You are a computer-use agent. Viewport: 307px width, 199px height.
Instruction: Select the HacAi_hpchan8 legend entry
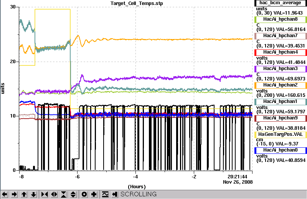281,20
